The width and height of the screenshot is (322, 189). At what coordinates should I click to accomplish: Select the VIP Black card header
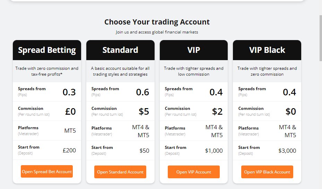coord(267,50)
